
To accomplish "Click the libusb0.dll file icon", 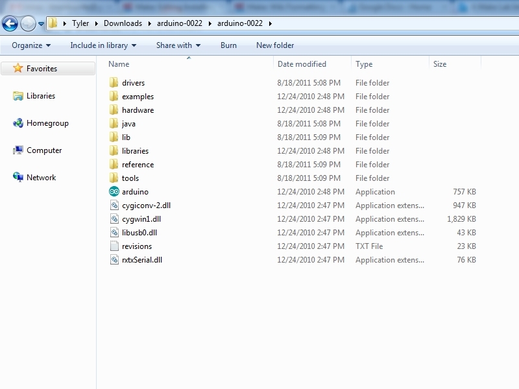I will click(x=114, y=232).
